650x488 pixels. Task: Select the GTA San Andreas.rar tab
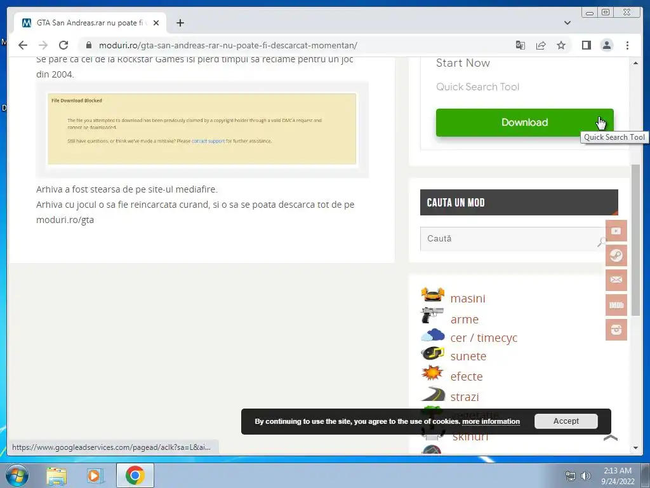90,23
